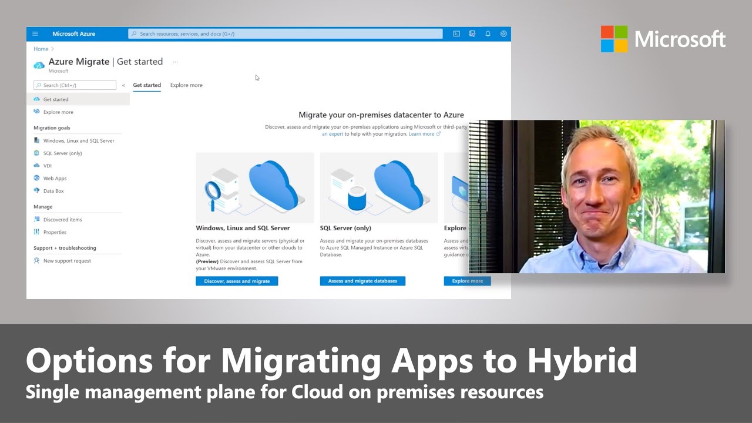Image resolution: width=752 pixels, height=423 pixels.
Task: Click the 'Support + troubleshooting' section label
Action: click(65, 248)
